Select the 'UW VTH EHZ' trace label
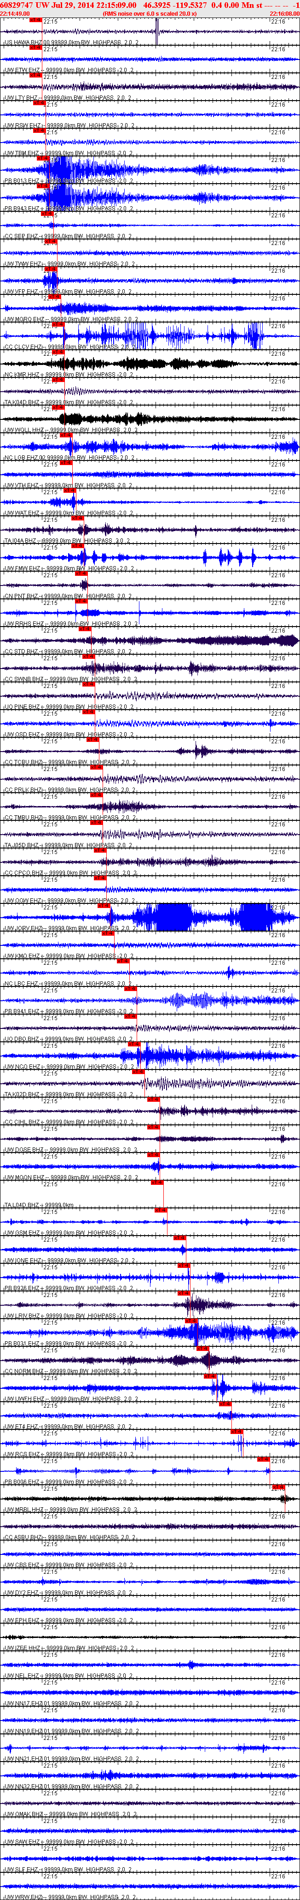This screenshot has width=300, height=1900. pyautogui.click(x=21, y=485)
